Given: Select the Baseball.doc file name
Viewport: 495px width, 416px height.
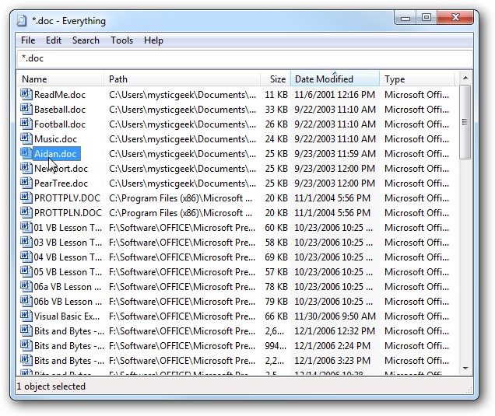Looking at the screenshot, I should click(60, 110).
